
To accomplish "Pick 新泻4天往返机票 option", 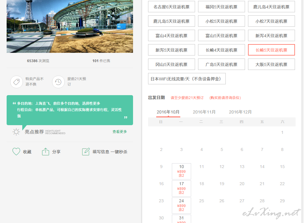I will click(271, 36).
